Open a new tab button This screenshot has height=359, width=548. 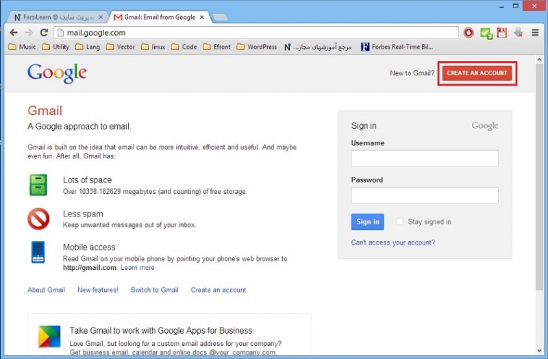click(220, 17)
